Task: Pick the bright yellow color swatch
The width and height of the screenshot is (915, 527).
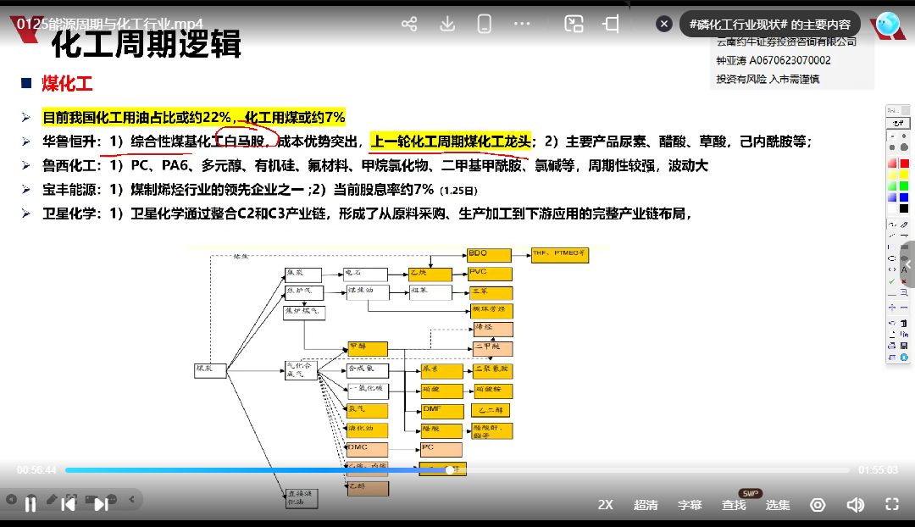Action: pos(905,175)
